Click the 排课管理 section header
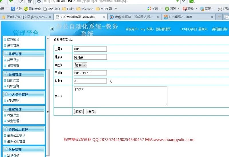 pos(24,54)
